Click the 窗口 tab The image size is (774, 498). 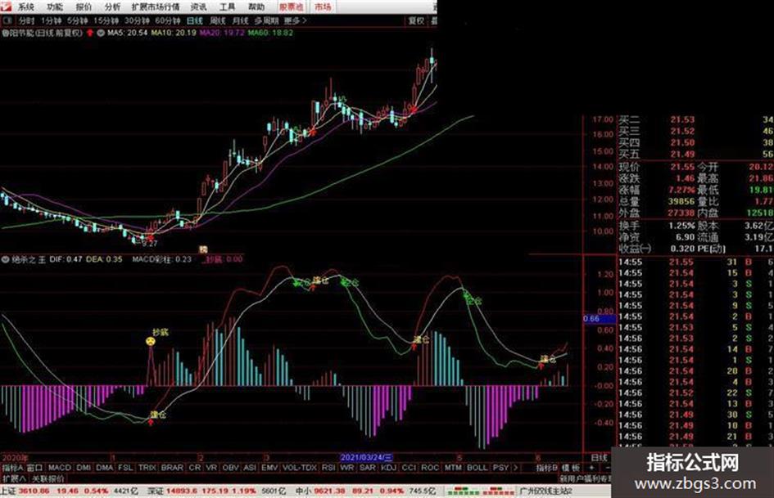click(34, 468)
